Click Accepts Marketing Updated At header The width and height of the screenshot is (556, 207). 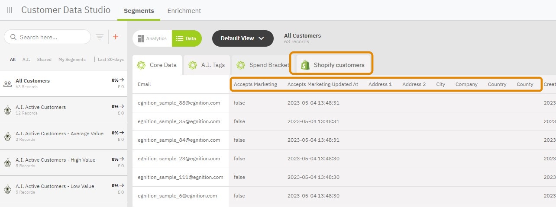click(x=323, y=84)
